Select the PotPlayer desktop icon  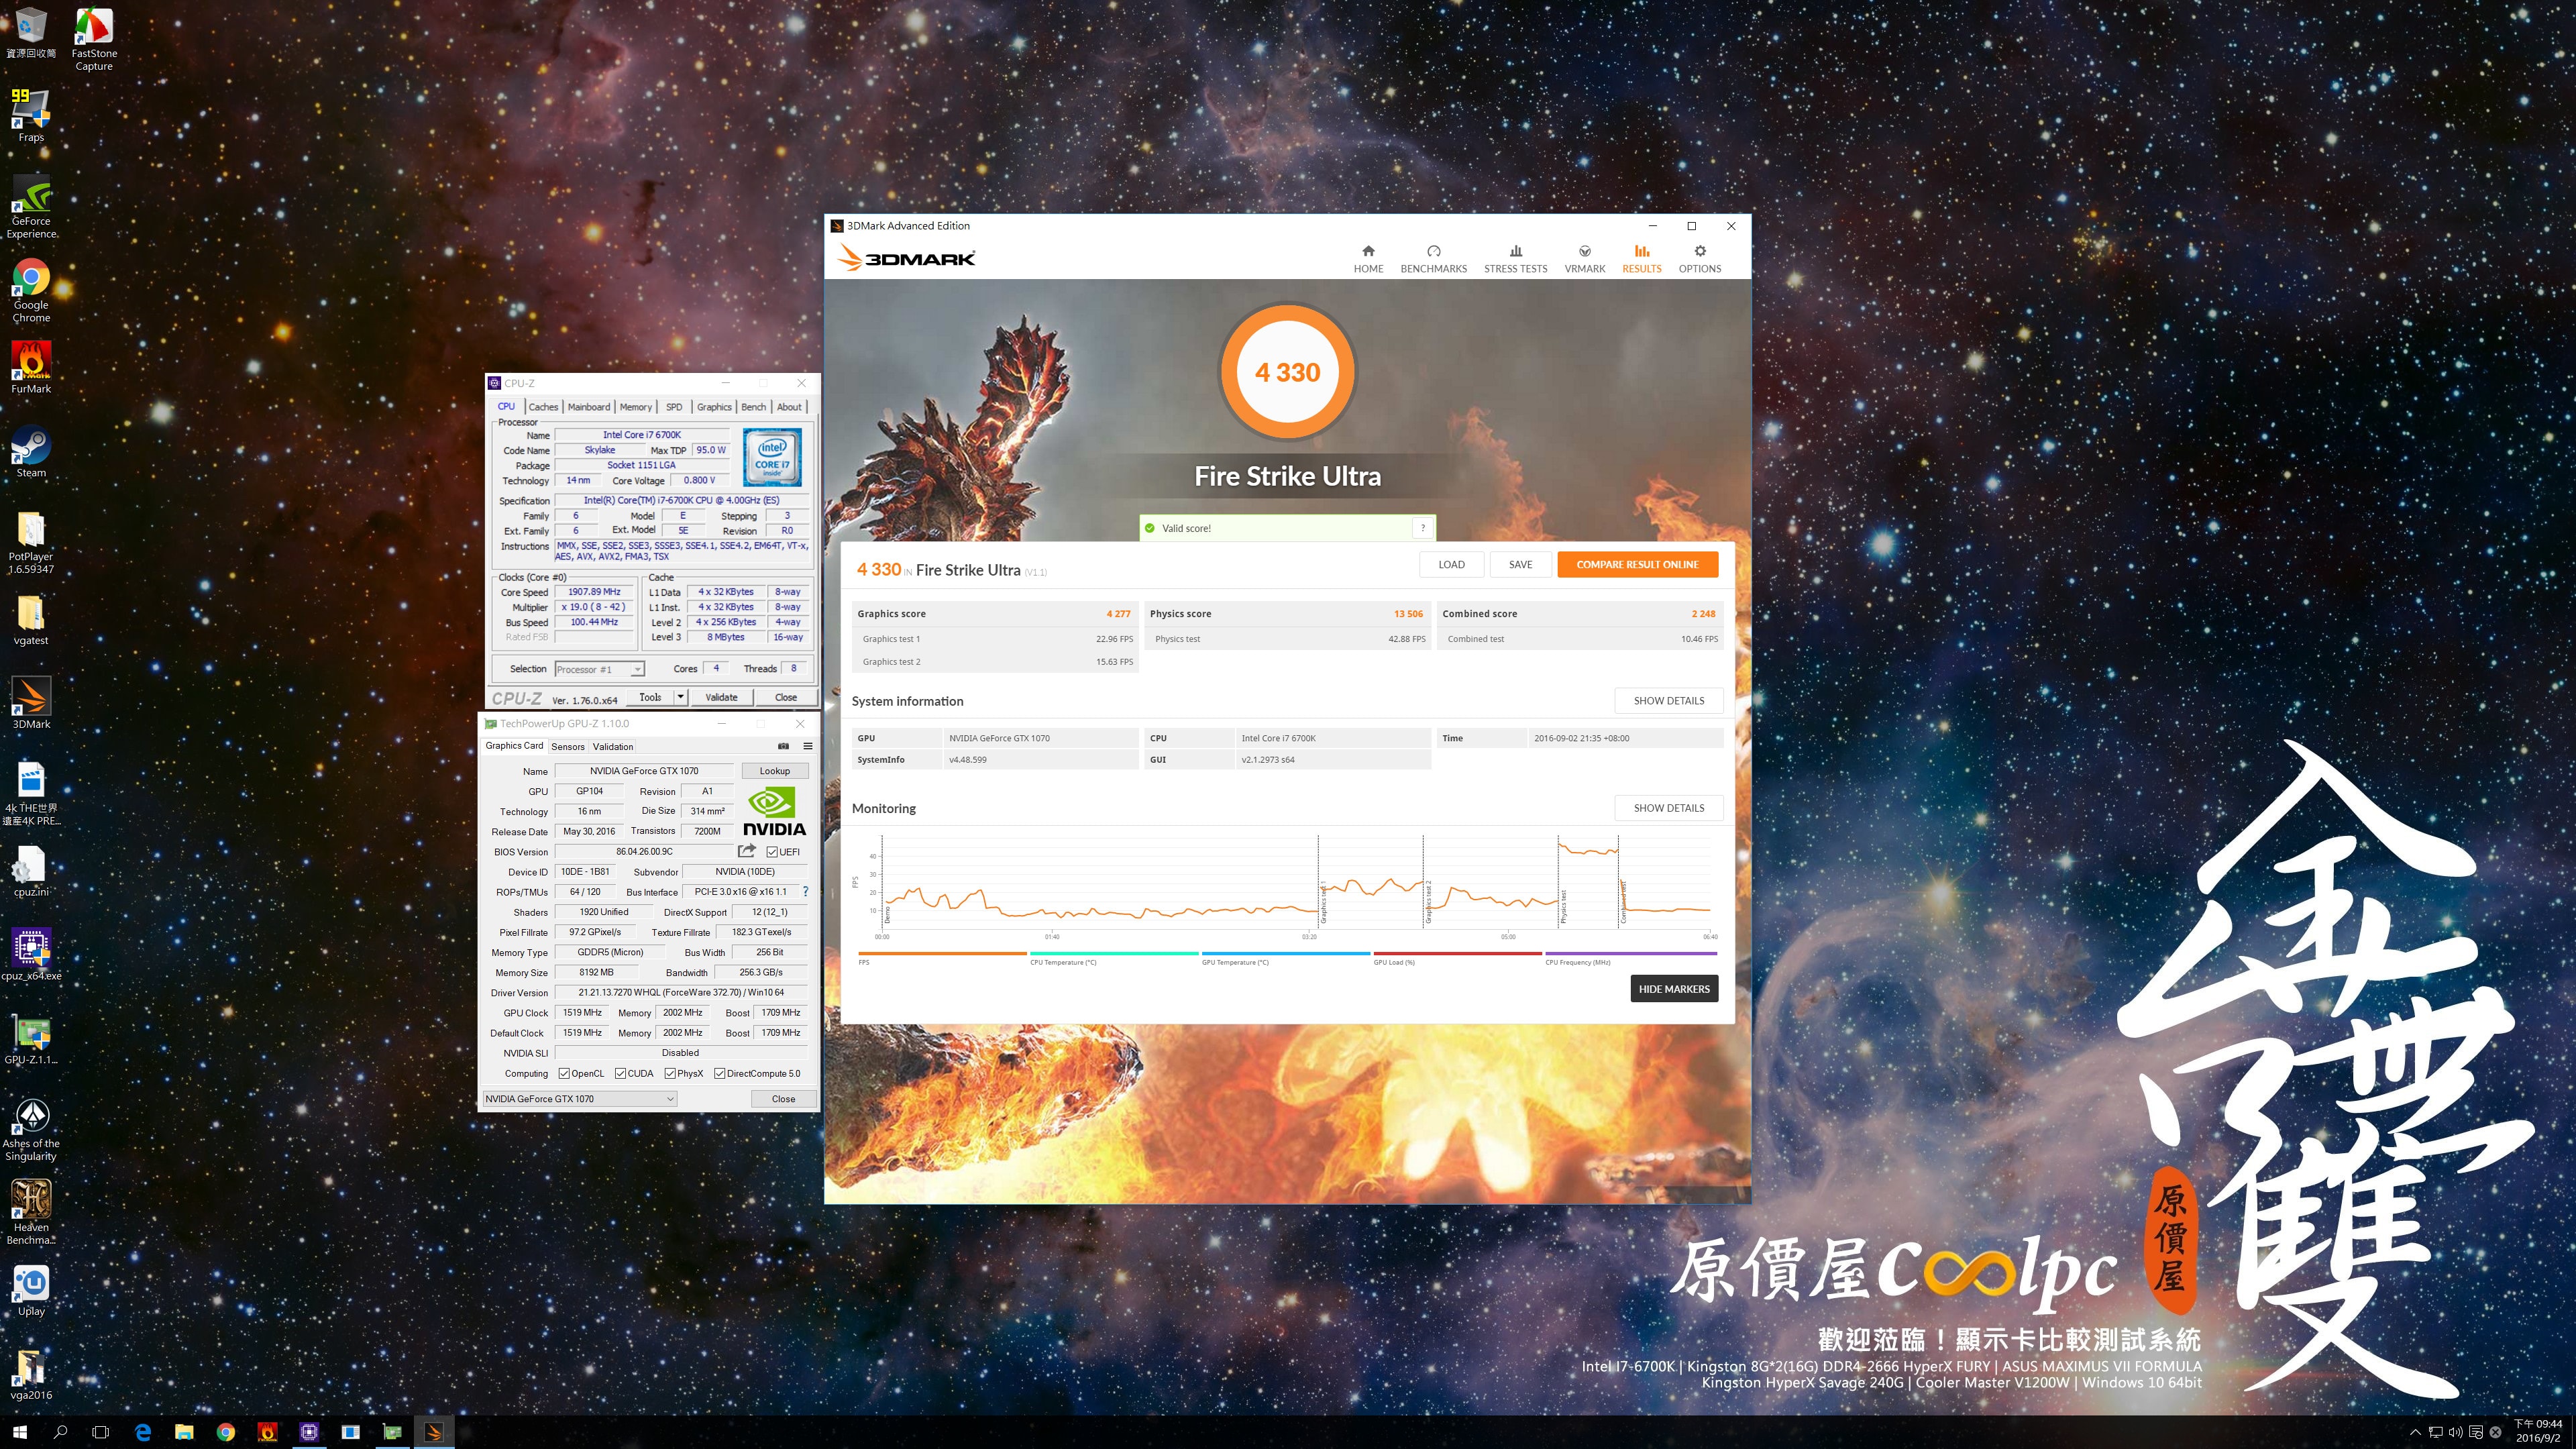click(x=31, y=542)
